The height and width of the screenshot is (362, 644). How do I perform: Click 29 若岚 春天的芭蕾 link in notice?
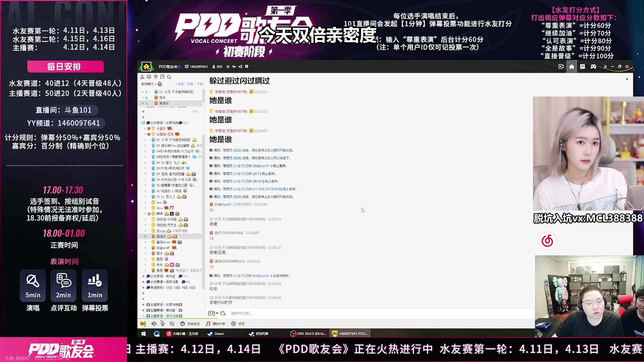(267, 189)
